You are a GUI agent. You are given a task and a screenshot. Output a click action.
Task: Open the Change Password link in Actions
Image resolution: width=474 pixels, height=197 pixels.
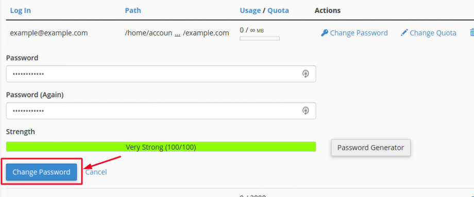359,33
